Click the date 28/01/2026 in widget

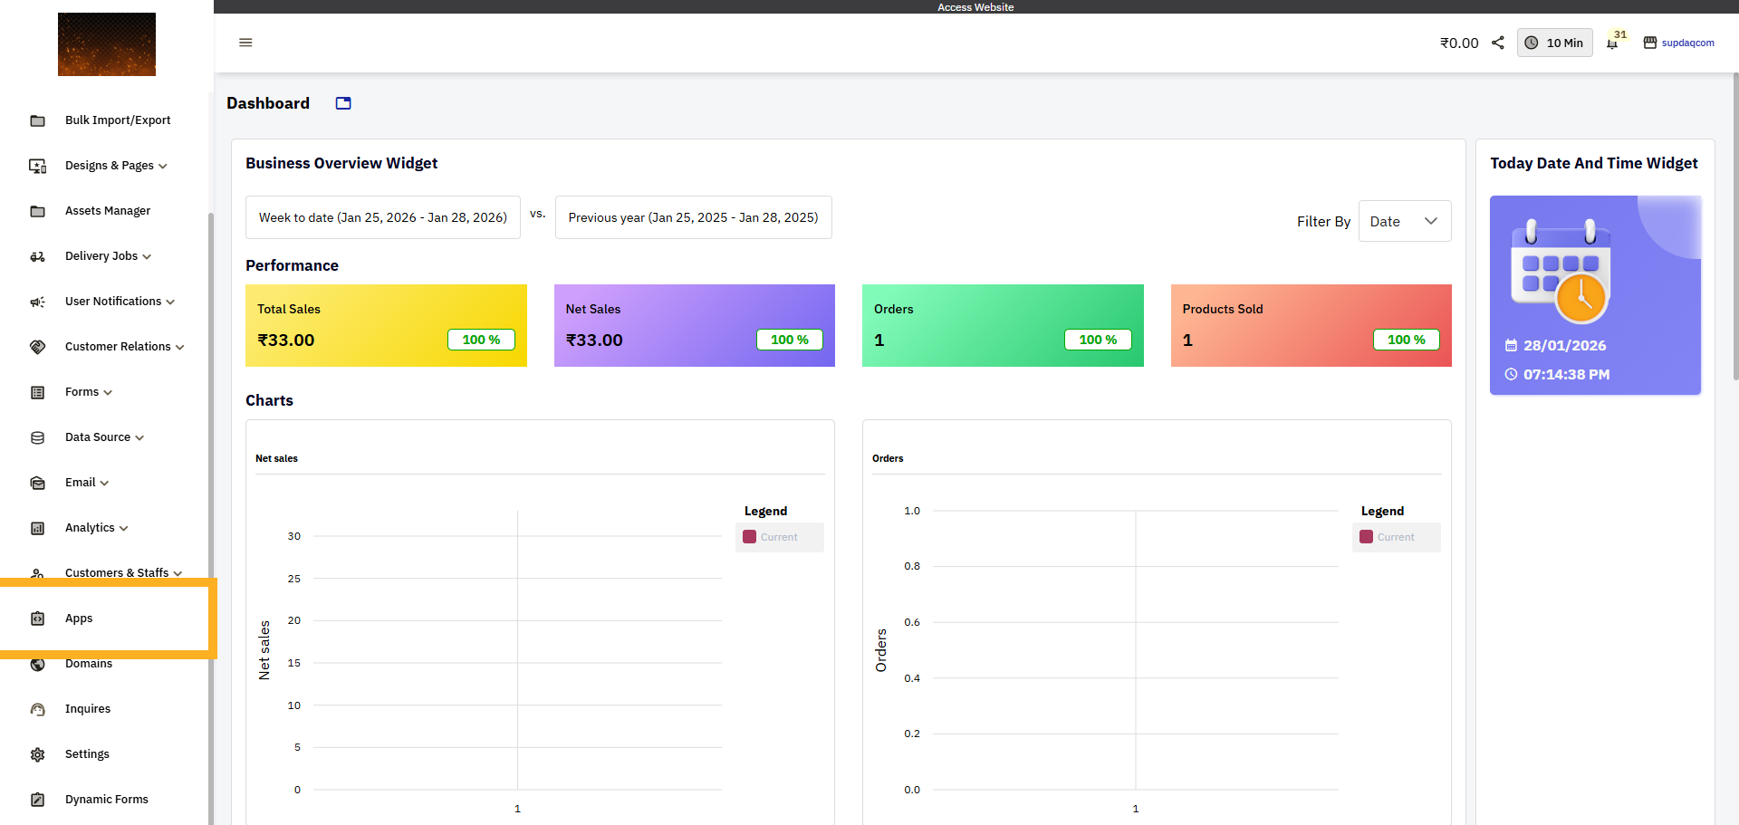[x=1565, y=345]
